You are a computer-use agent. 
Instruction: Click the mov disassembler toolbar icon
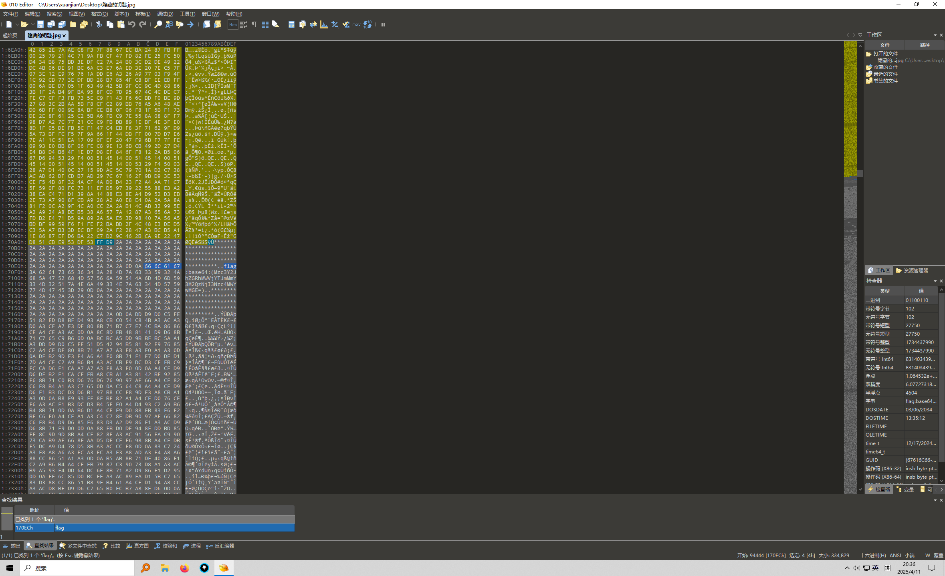click(x=356, y=24)
